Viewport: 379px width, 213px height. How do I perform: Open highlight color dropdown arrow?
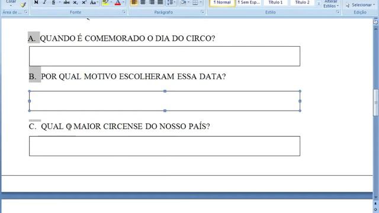click(x=111, y=2)
